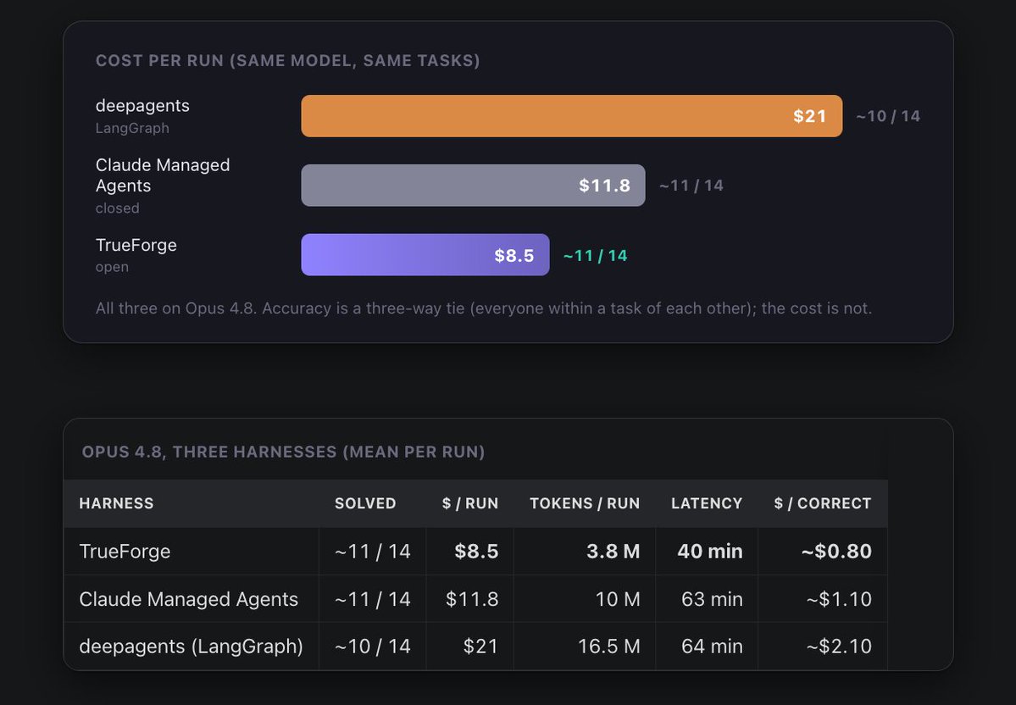Click '~11 / 14' in Claude Managed Agents row
This screenshot has width=1016, height=705.
(x=373, y=599)
